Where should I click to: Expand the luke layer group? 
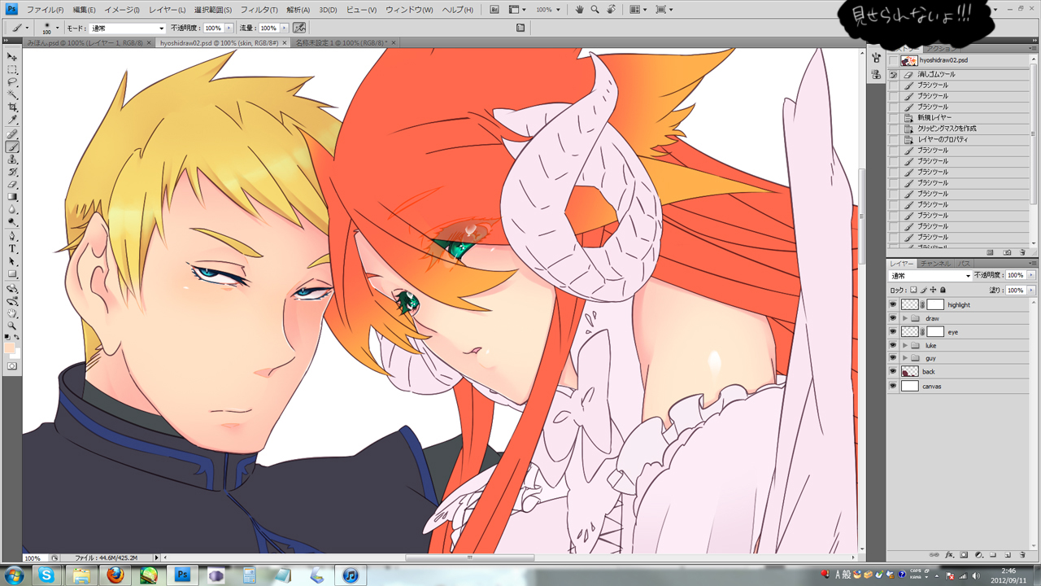coord(905,345)
